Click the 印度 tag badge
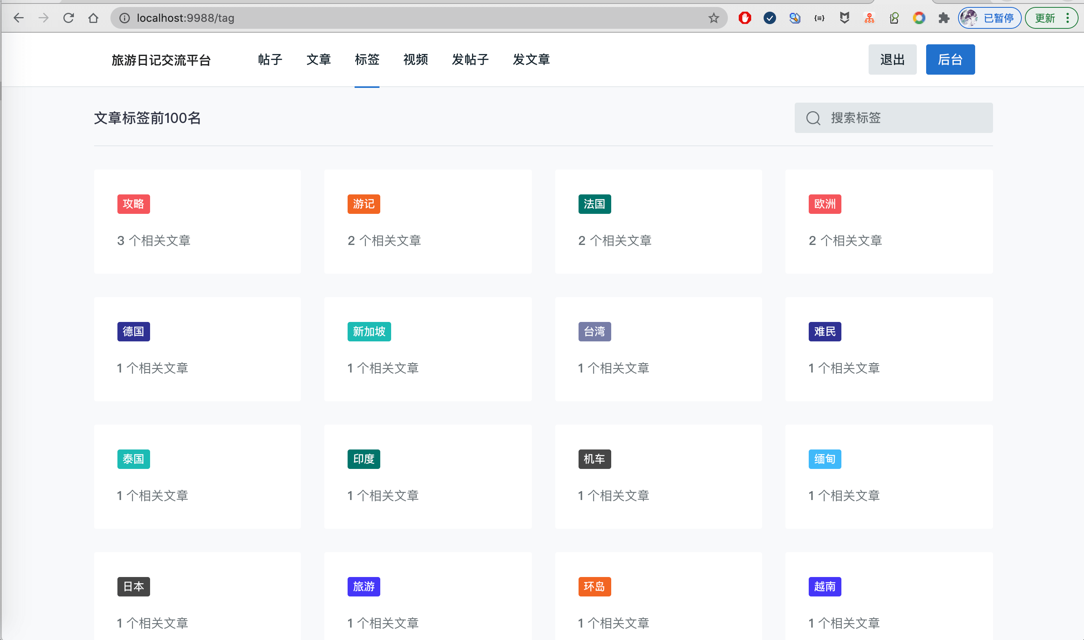The width and height of the screenshot is (1084, 640). click(x=364, y=459)
